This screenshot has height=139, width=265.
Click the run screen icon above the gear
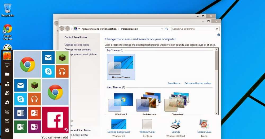pyautogui.click(x=7, y=121)
